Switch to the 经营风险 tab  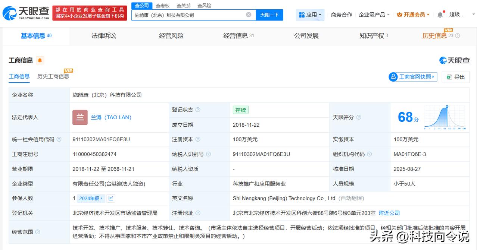click(171, 36)
